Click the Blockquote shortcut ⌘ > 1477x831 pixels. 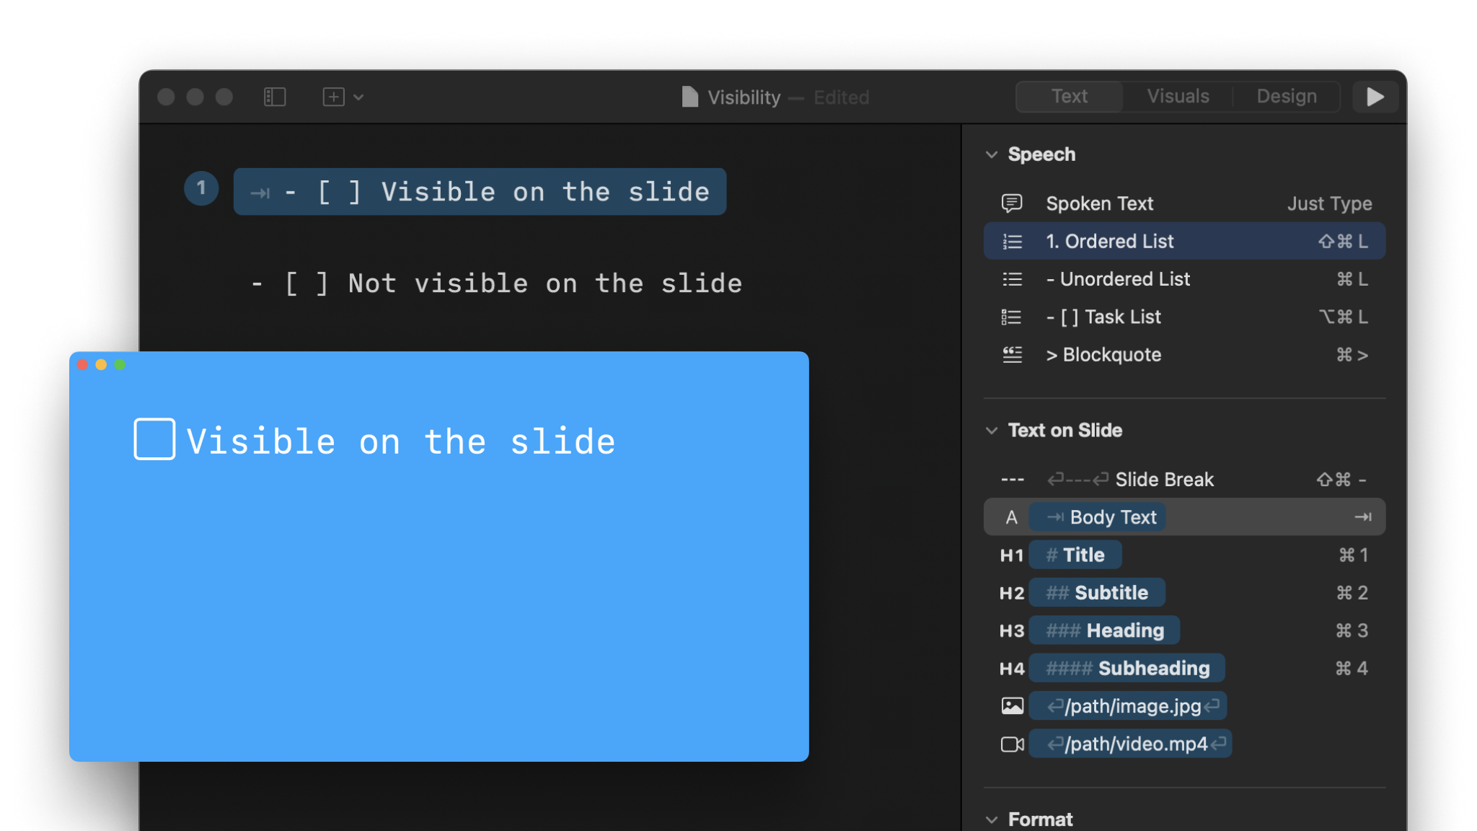1352,355
